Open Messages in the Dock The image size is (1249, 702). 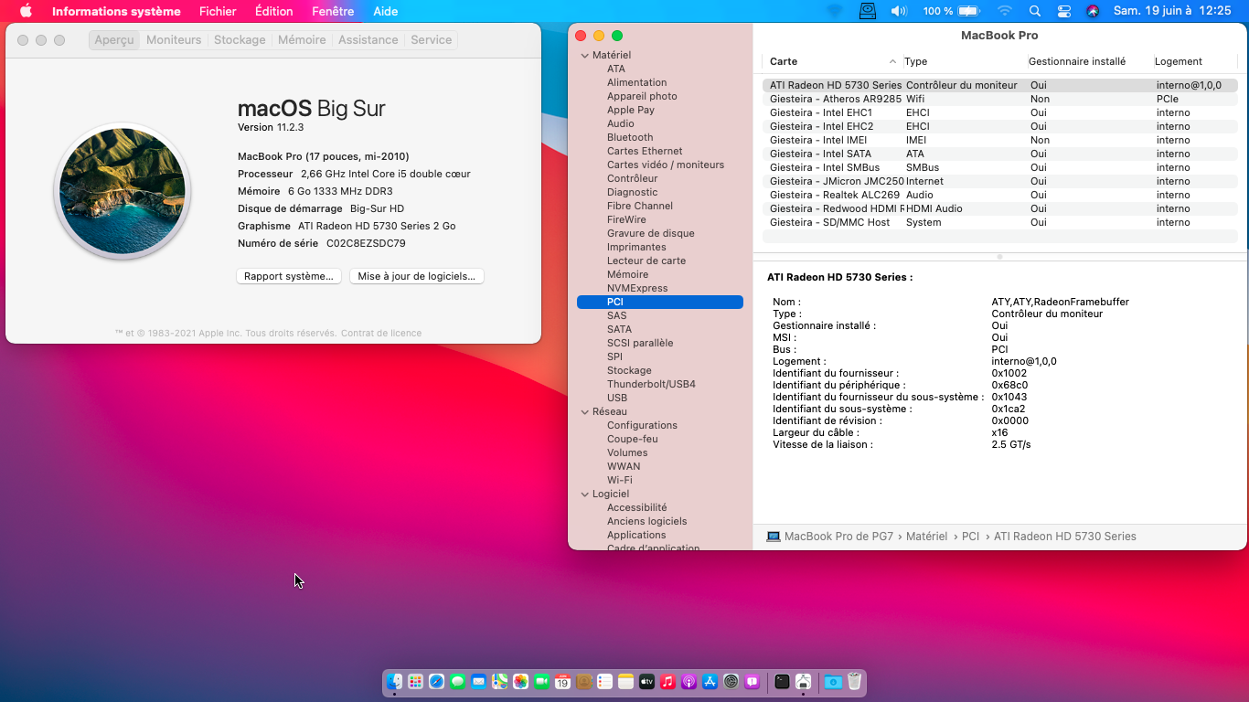pos(457,681)
